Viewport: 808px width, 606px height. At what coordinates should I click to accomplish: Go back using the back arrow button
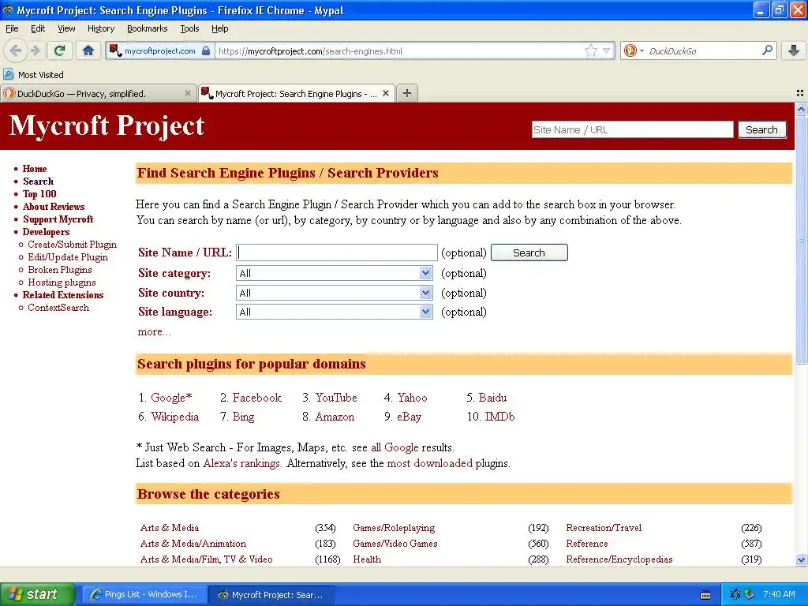[x=16, y=50]
